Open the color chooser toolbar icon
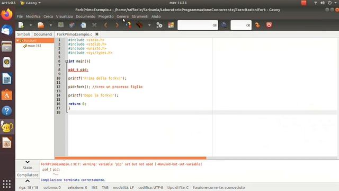Screen dimensions: 339x191 (171, 25)
